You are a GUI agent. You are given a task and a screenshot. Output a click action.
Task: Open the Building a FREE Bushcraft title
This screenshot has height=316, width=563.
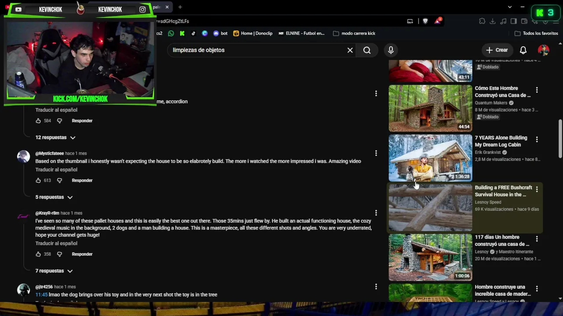click(504, 191)
